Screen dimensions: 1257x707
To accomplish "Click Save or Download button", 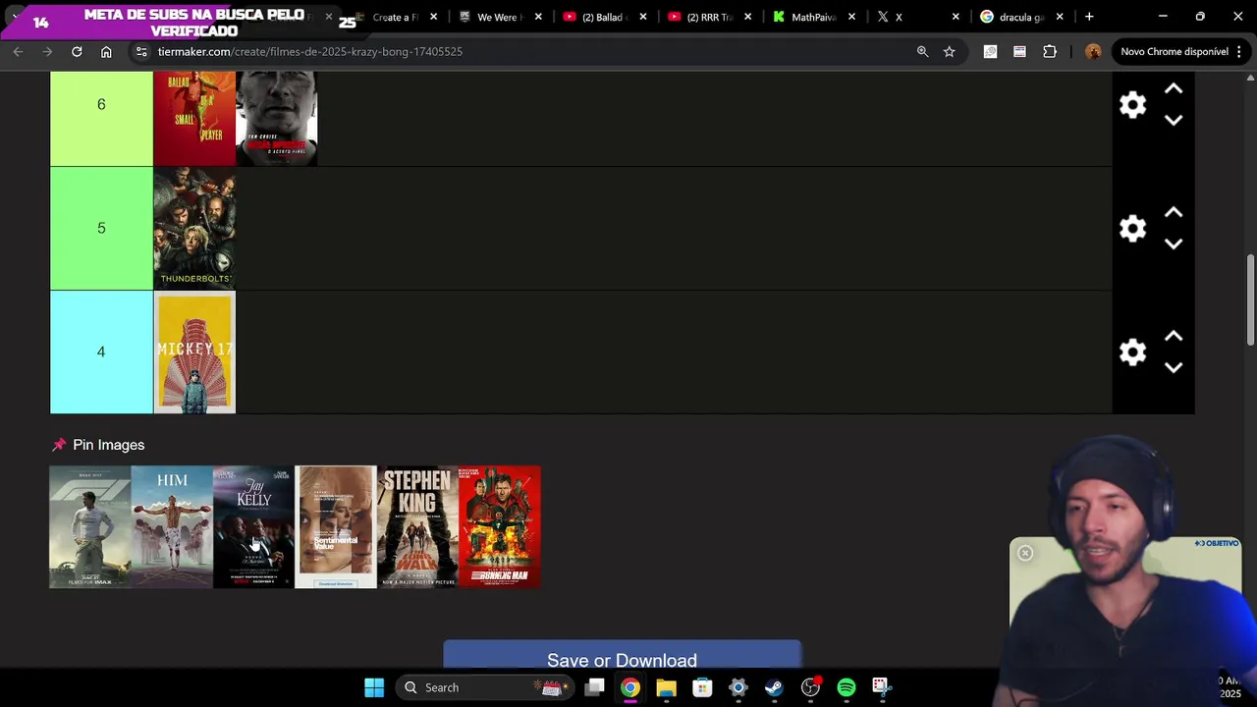I will pos(622,658).
